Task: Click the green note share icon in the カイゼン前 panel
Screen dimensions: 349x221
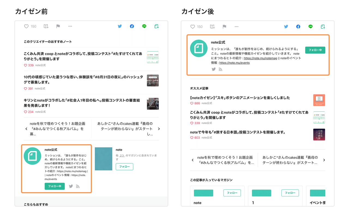Action: 157,26
